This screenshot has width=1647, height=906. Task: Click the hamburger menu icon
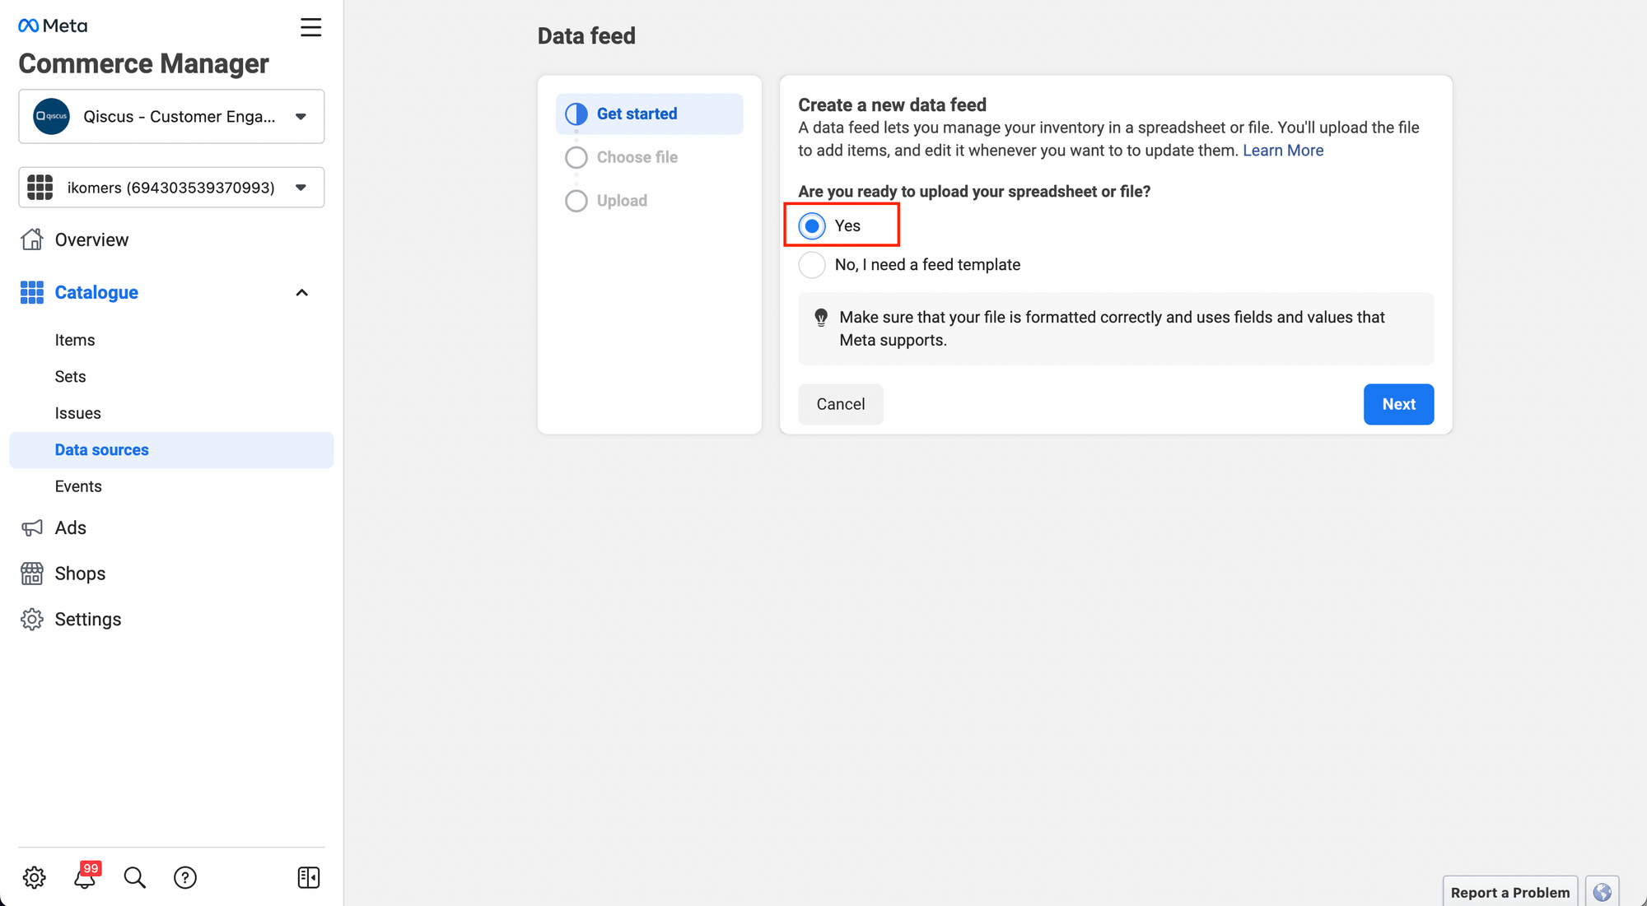tap(310, 27)
